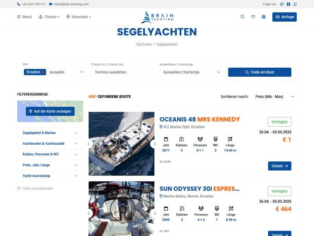The width and height of the screenshot is (314, 236).
Task: Click the Termine auswählen date field
Action: (x=123, y=72)
